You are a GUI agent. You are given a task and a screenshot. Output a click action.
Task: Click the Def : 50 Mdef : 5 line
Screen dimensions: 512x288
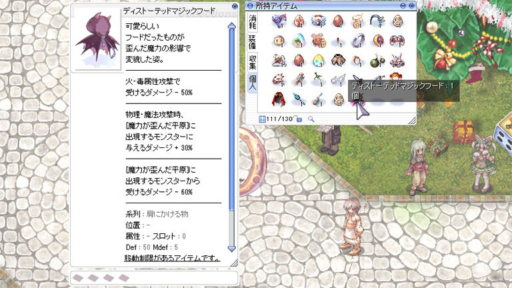(152, 247)
